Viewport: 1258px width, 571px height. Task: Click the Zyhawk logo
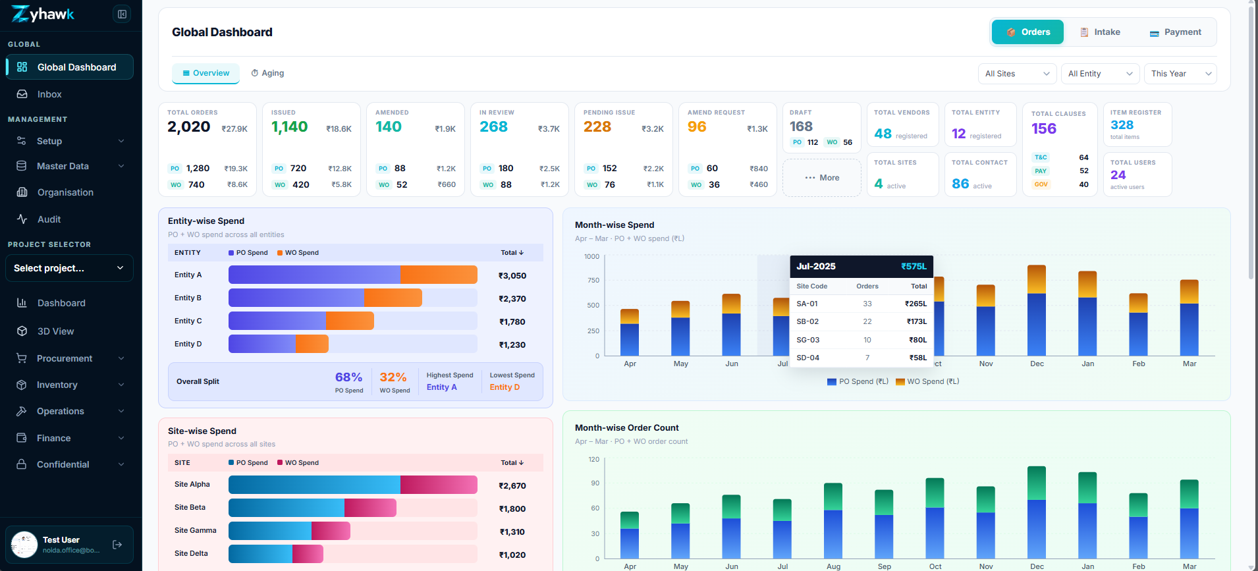(43, 14)
